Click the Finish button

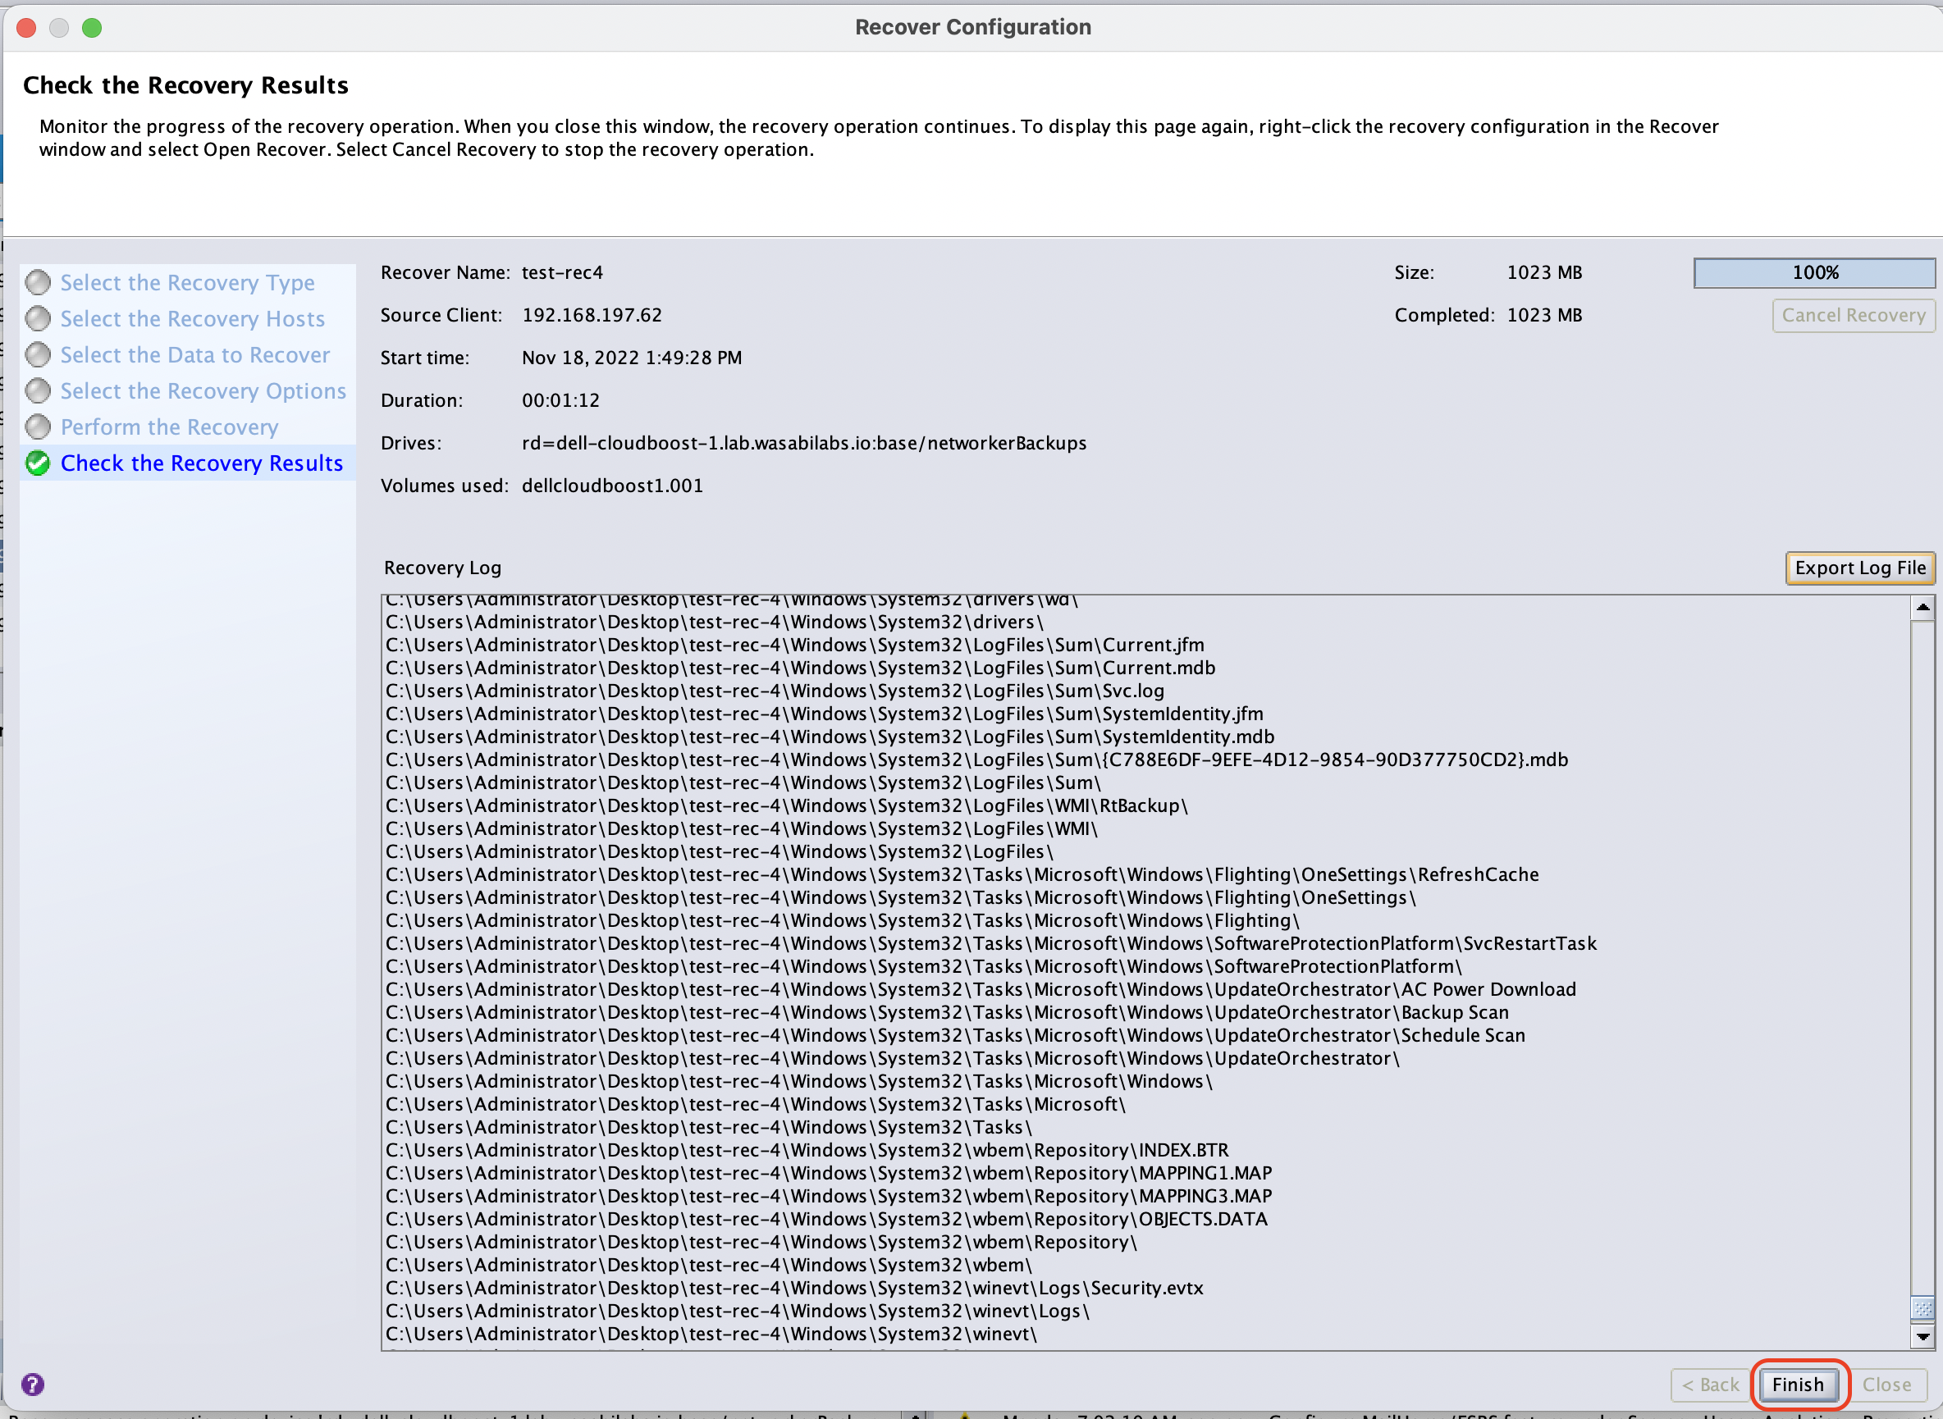pos(1798,1385)
